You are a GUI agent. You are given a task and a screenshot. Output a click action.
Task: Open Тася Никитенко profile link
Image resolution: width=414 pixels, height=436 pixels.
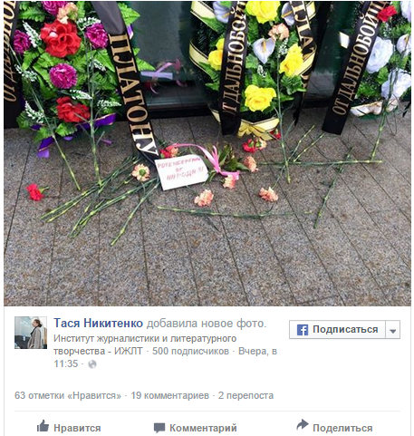click(99, 323)
